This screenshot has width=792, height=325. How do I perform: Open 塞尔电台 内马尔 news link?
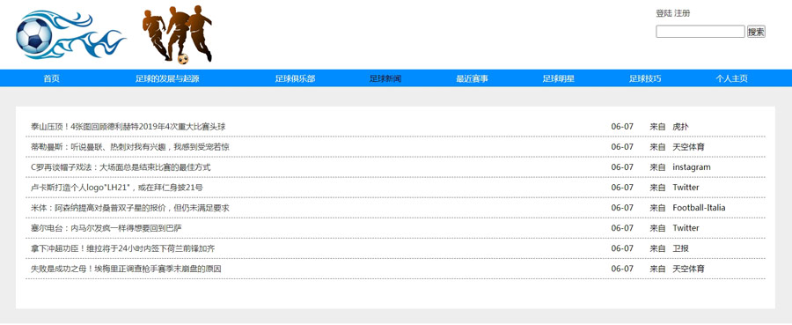(106, 228)
